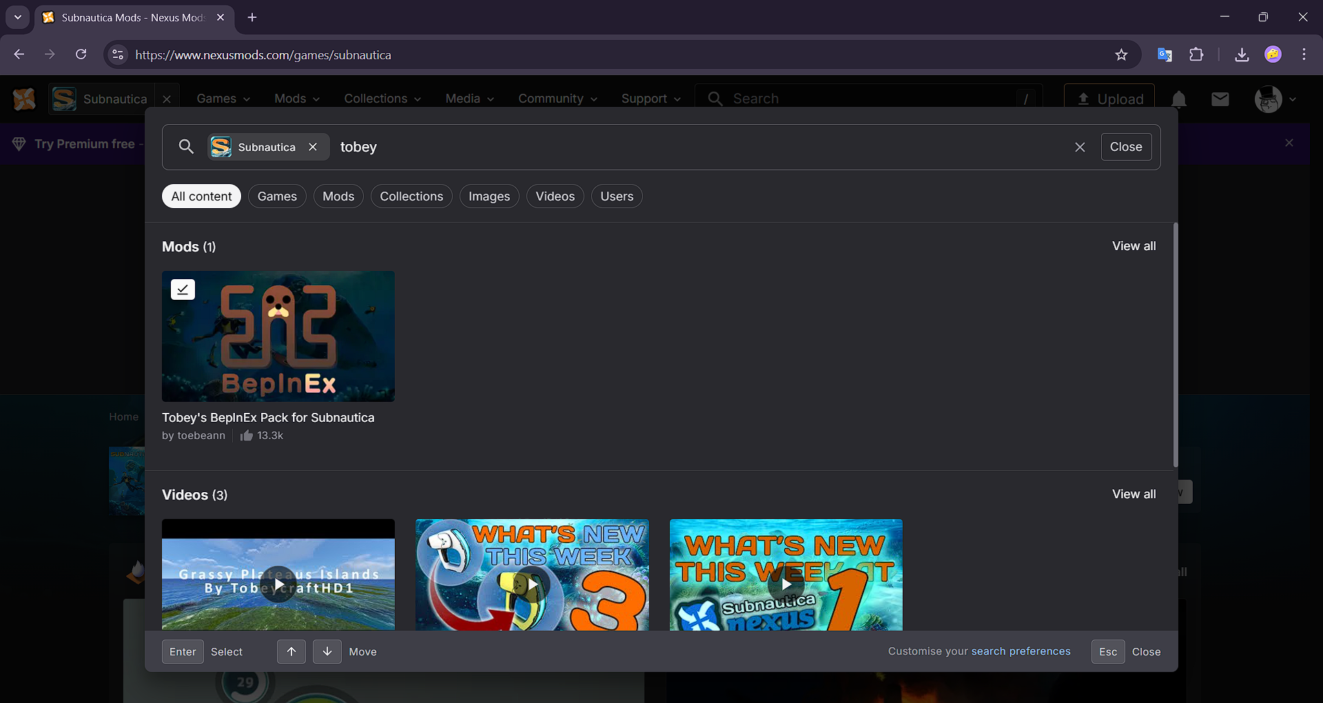The height and width of the screenshot is (703, 1323).
Task: Reload the current page
Action: [x=81, y=54]
